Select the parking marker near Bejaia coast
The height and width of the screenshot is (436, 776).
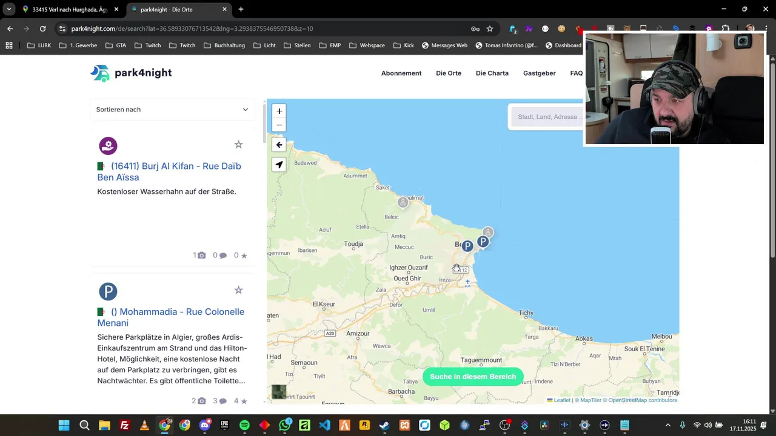pos(483,242)
